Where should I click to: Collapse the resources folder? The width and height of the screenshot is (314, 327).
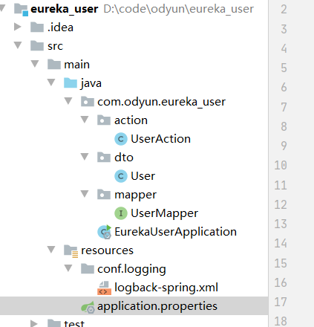coord(51,250)
